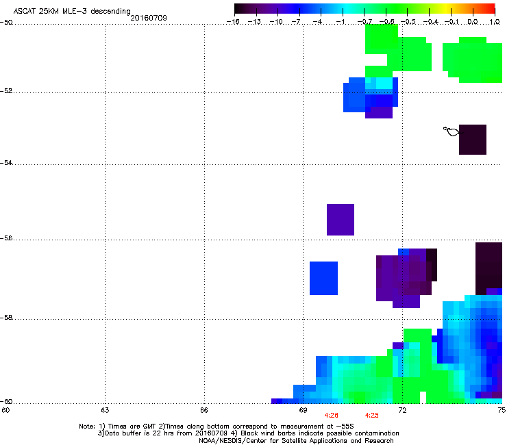Click 'NOAA/NESDIS/Center for Satellite Applications and Research' credit
Viewport: 507px width, 445px height.
(296, 441)
